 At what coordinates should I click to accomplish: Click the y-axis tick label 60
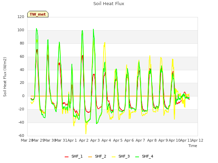(x=22, y=56)
